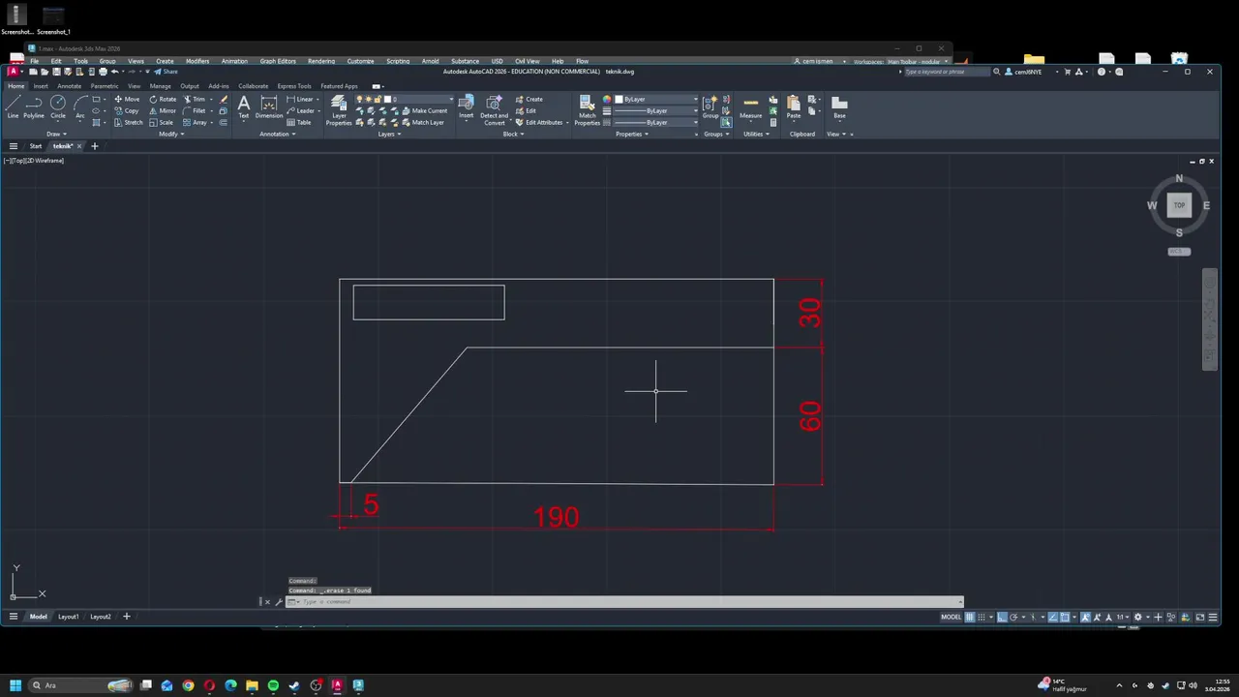Expand the Annotation panel dropdown
The height and width of the screenshot is (697, 1239).
[278, 135]
